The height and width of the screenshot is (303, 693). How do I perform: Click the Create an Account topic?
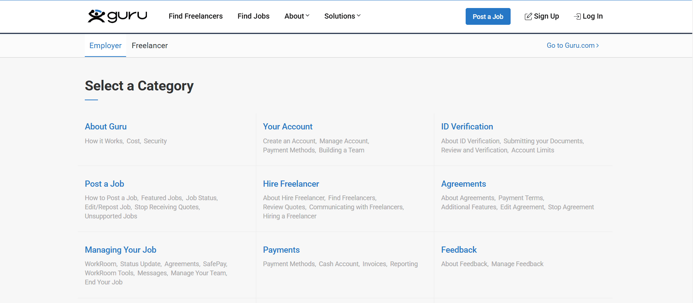[x=289, y=141]
